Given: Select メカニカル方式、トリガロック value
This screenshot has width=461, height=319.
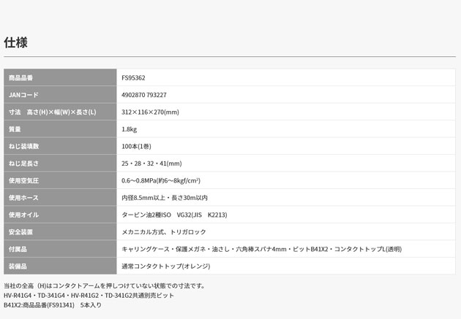Looking at the screenshot, I should tap(164, 232).
